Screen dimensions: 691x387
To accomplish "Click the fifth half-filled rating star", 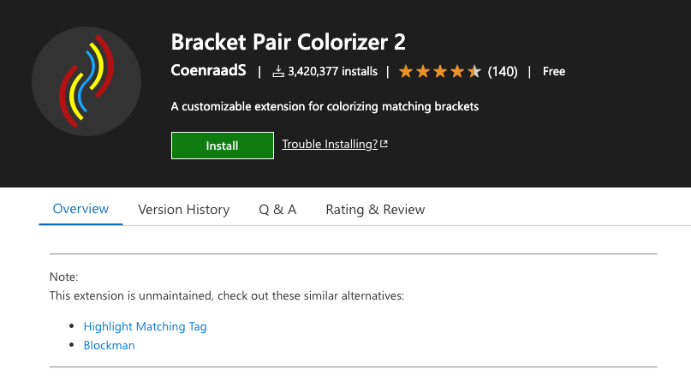I will pyautogui.click(x=474, y=71).
